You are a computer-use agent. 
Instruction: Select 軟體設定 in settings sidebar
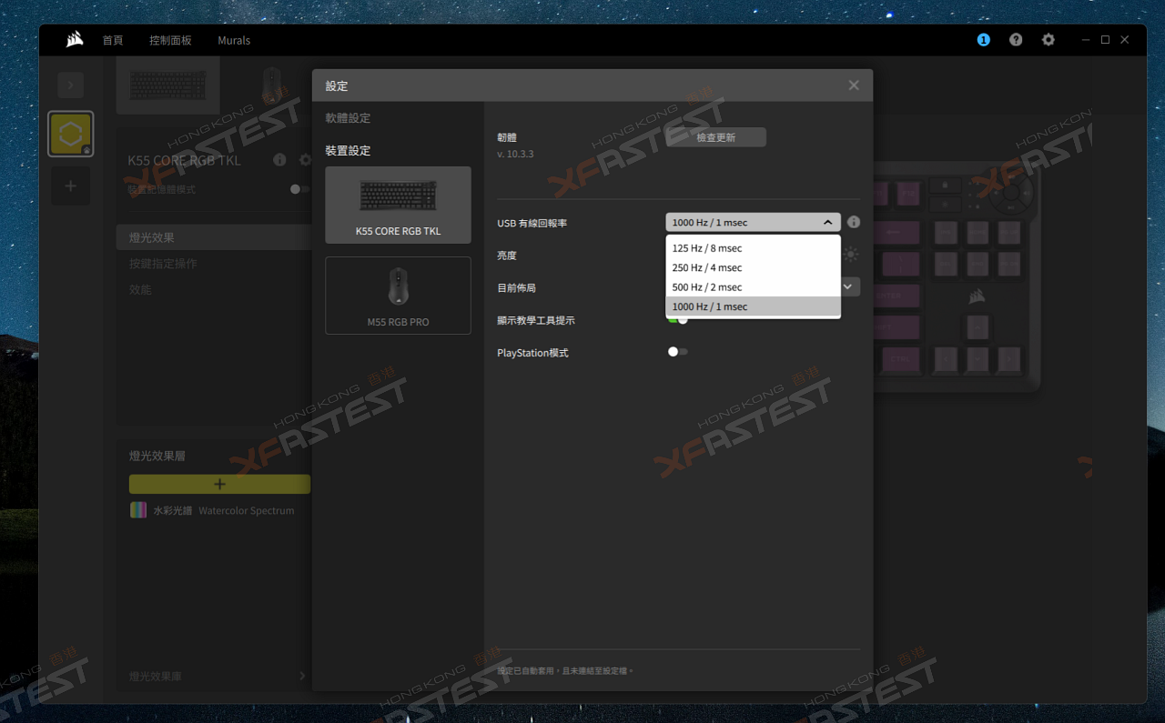pyautogui.click(x=348, y=118)
